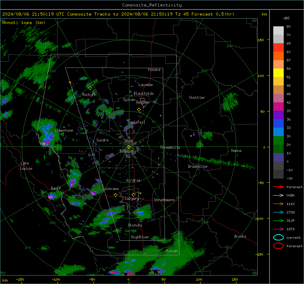
Task: Click the yellow diamond marker below RedDeer
Action: 139,110
